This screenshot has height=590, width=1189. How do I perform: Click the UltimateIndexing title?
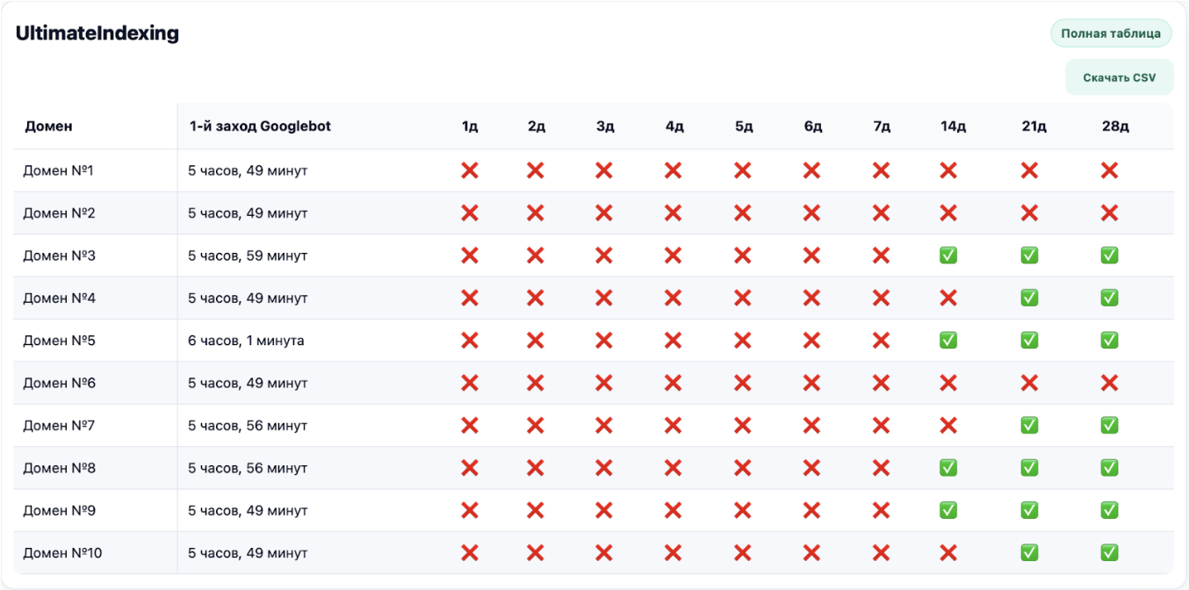pyautogui.click(x=97, y=33)
